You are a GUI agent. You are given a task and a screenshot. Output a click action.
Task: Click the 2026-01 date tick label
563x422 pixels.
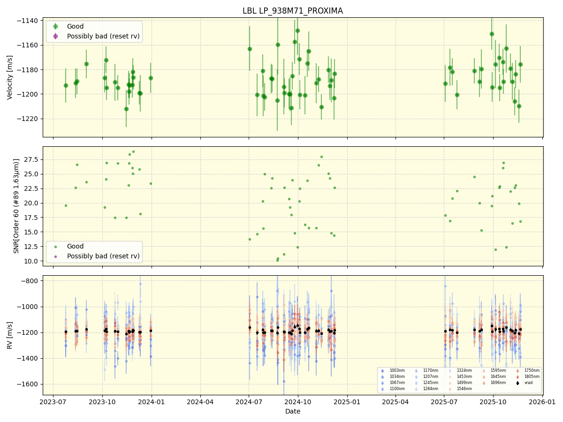pos(543,402)
